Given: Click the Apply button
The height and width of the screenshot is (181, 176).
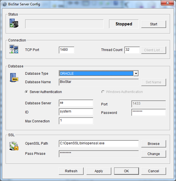Looking at the screenshot, I should (x=99, y=171).
